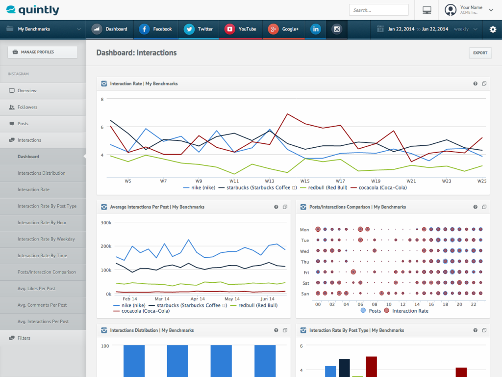This screenshot has width=502, height=377.
Task: Click the MANAGE PROFILES button
Action: (x=43, y=52)
